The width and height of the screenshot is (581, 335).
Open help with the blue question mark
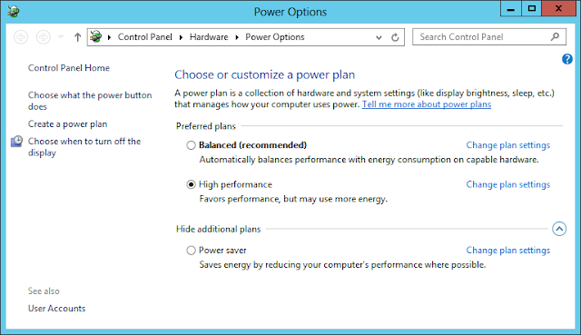click(566, 59)
